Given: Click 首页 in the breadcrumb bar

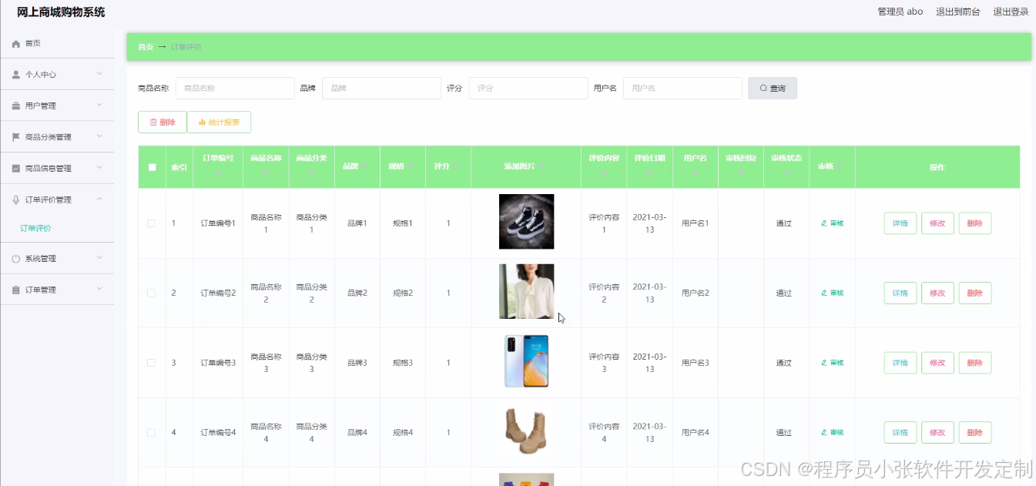Looking at the screenshot, I should click(x=146, y=47).
